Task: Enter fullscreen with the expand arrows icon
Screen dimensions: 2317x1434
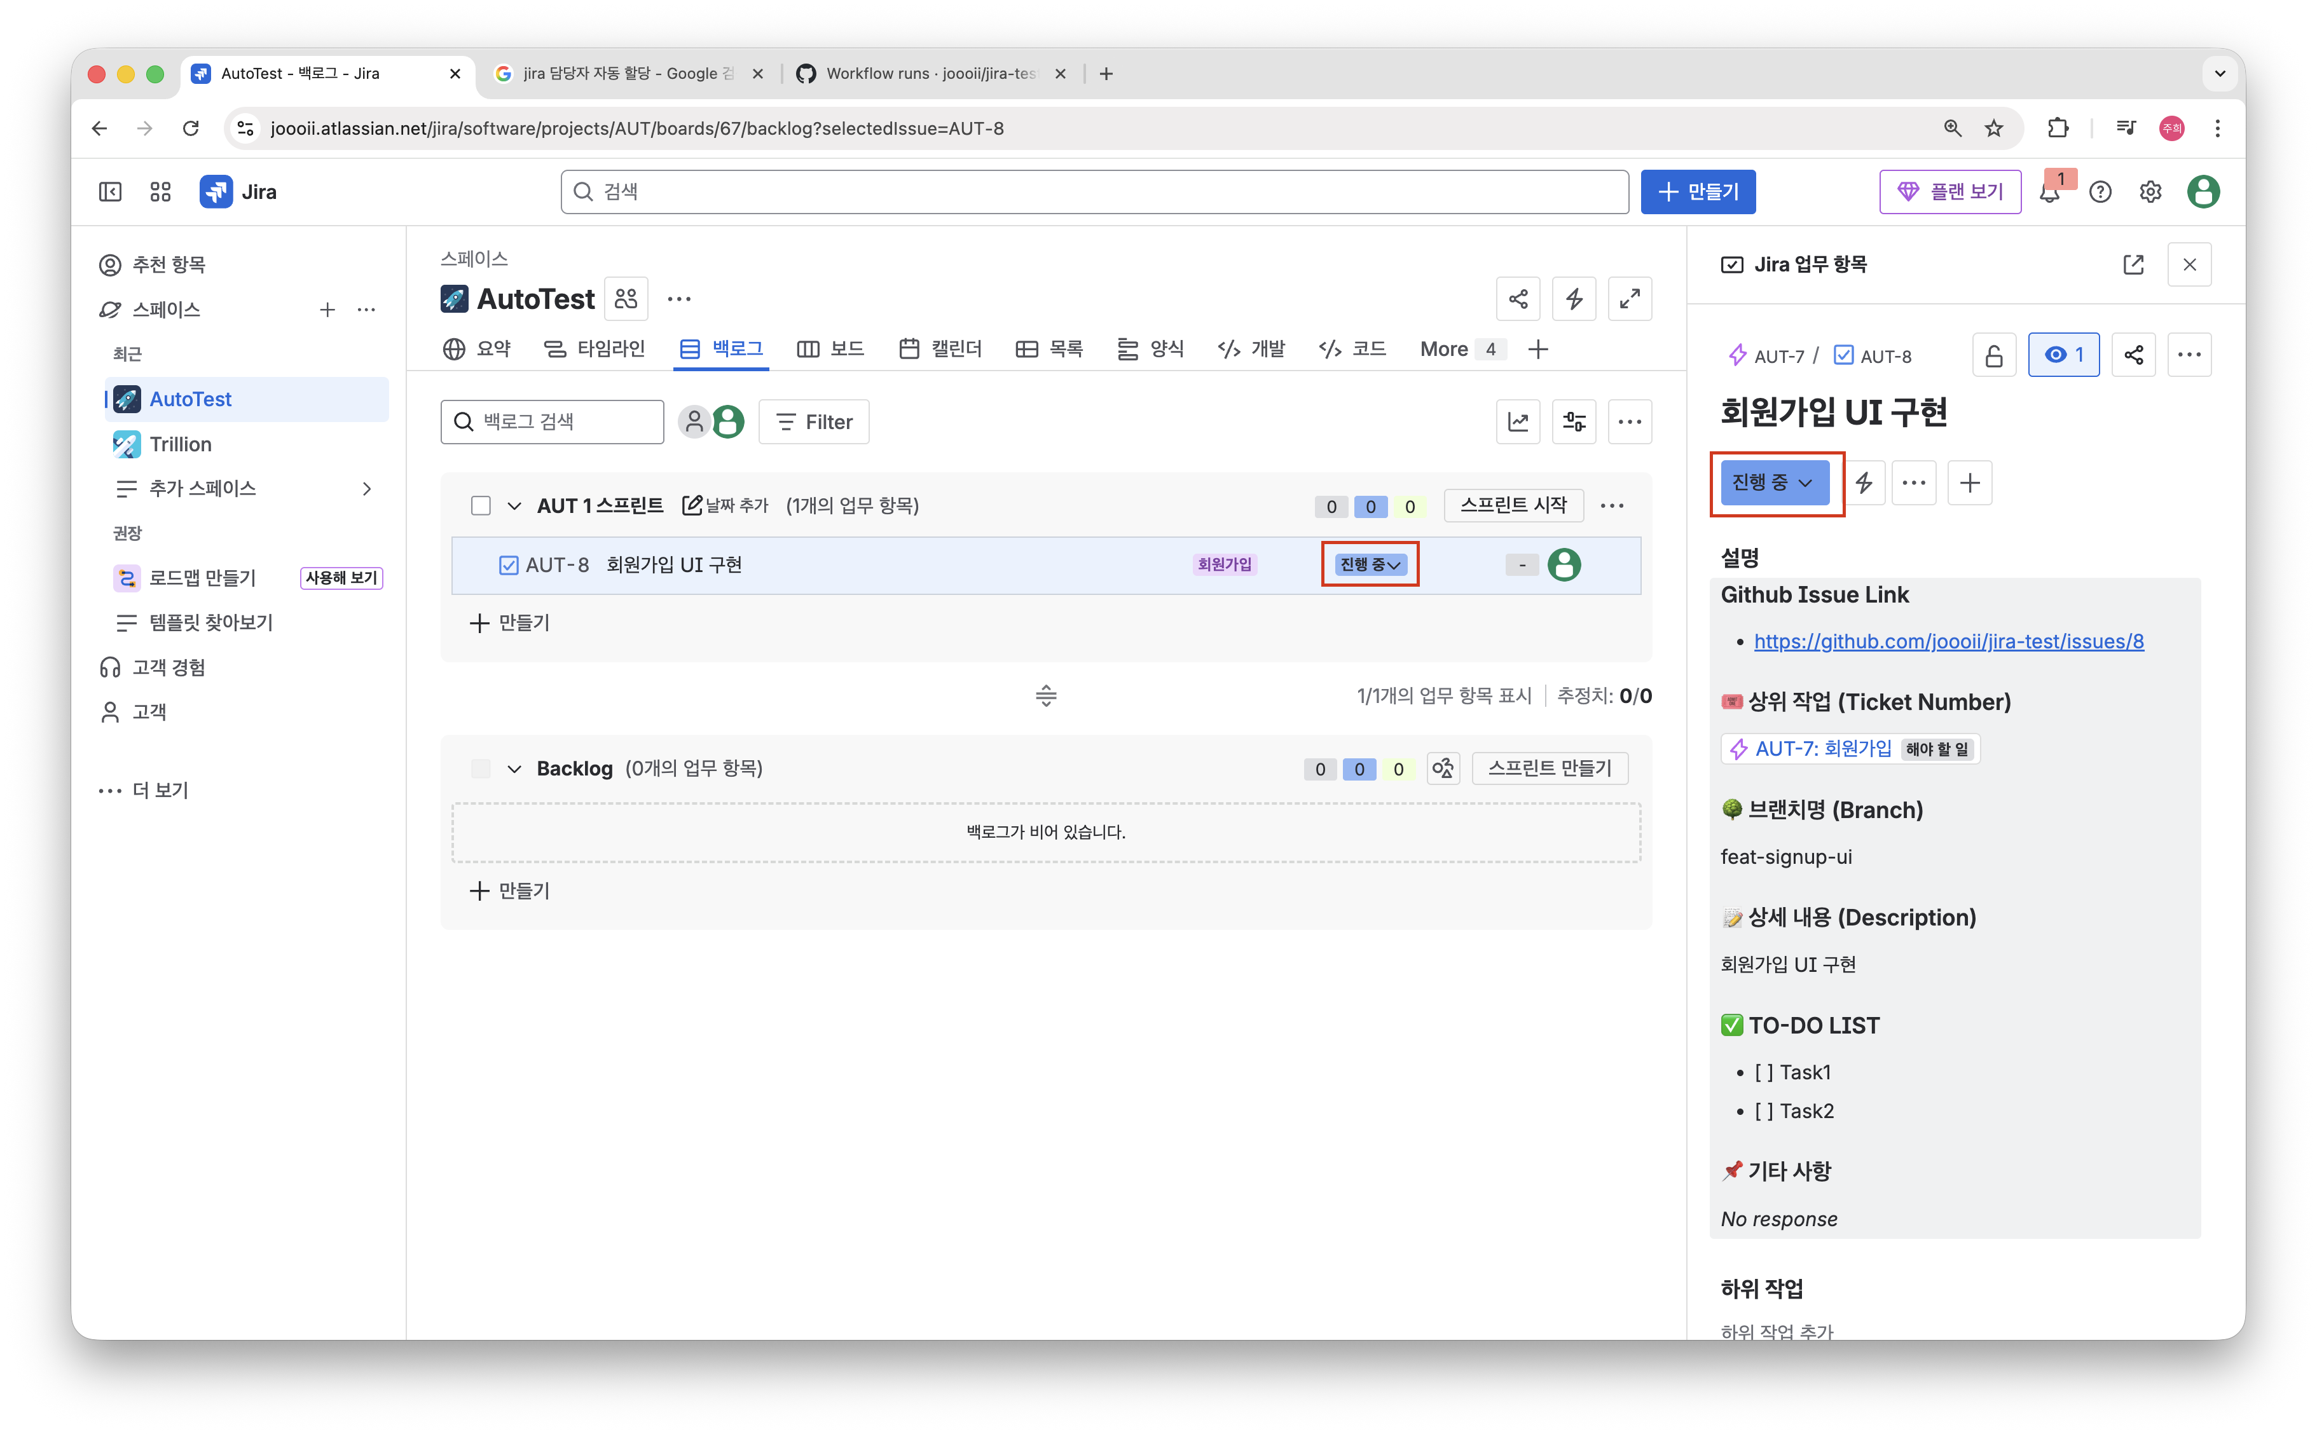Action: click(1630, 299)
